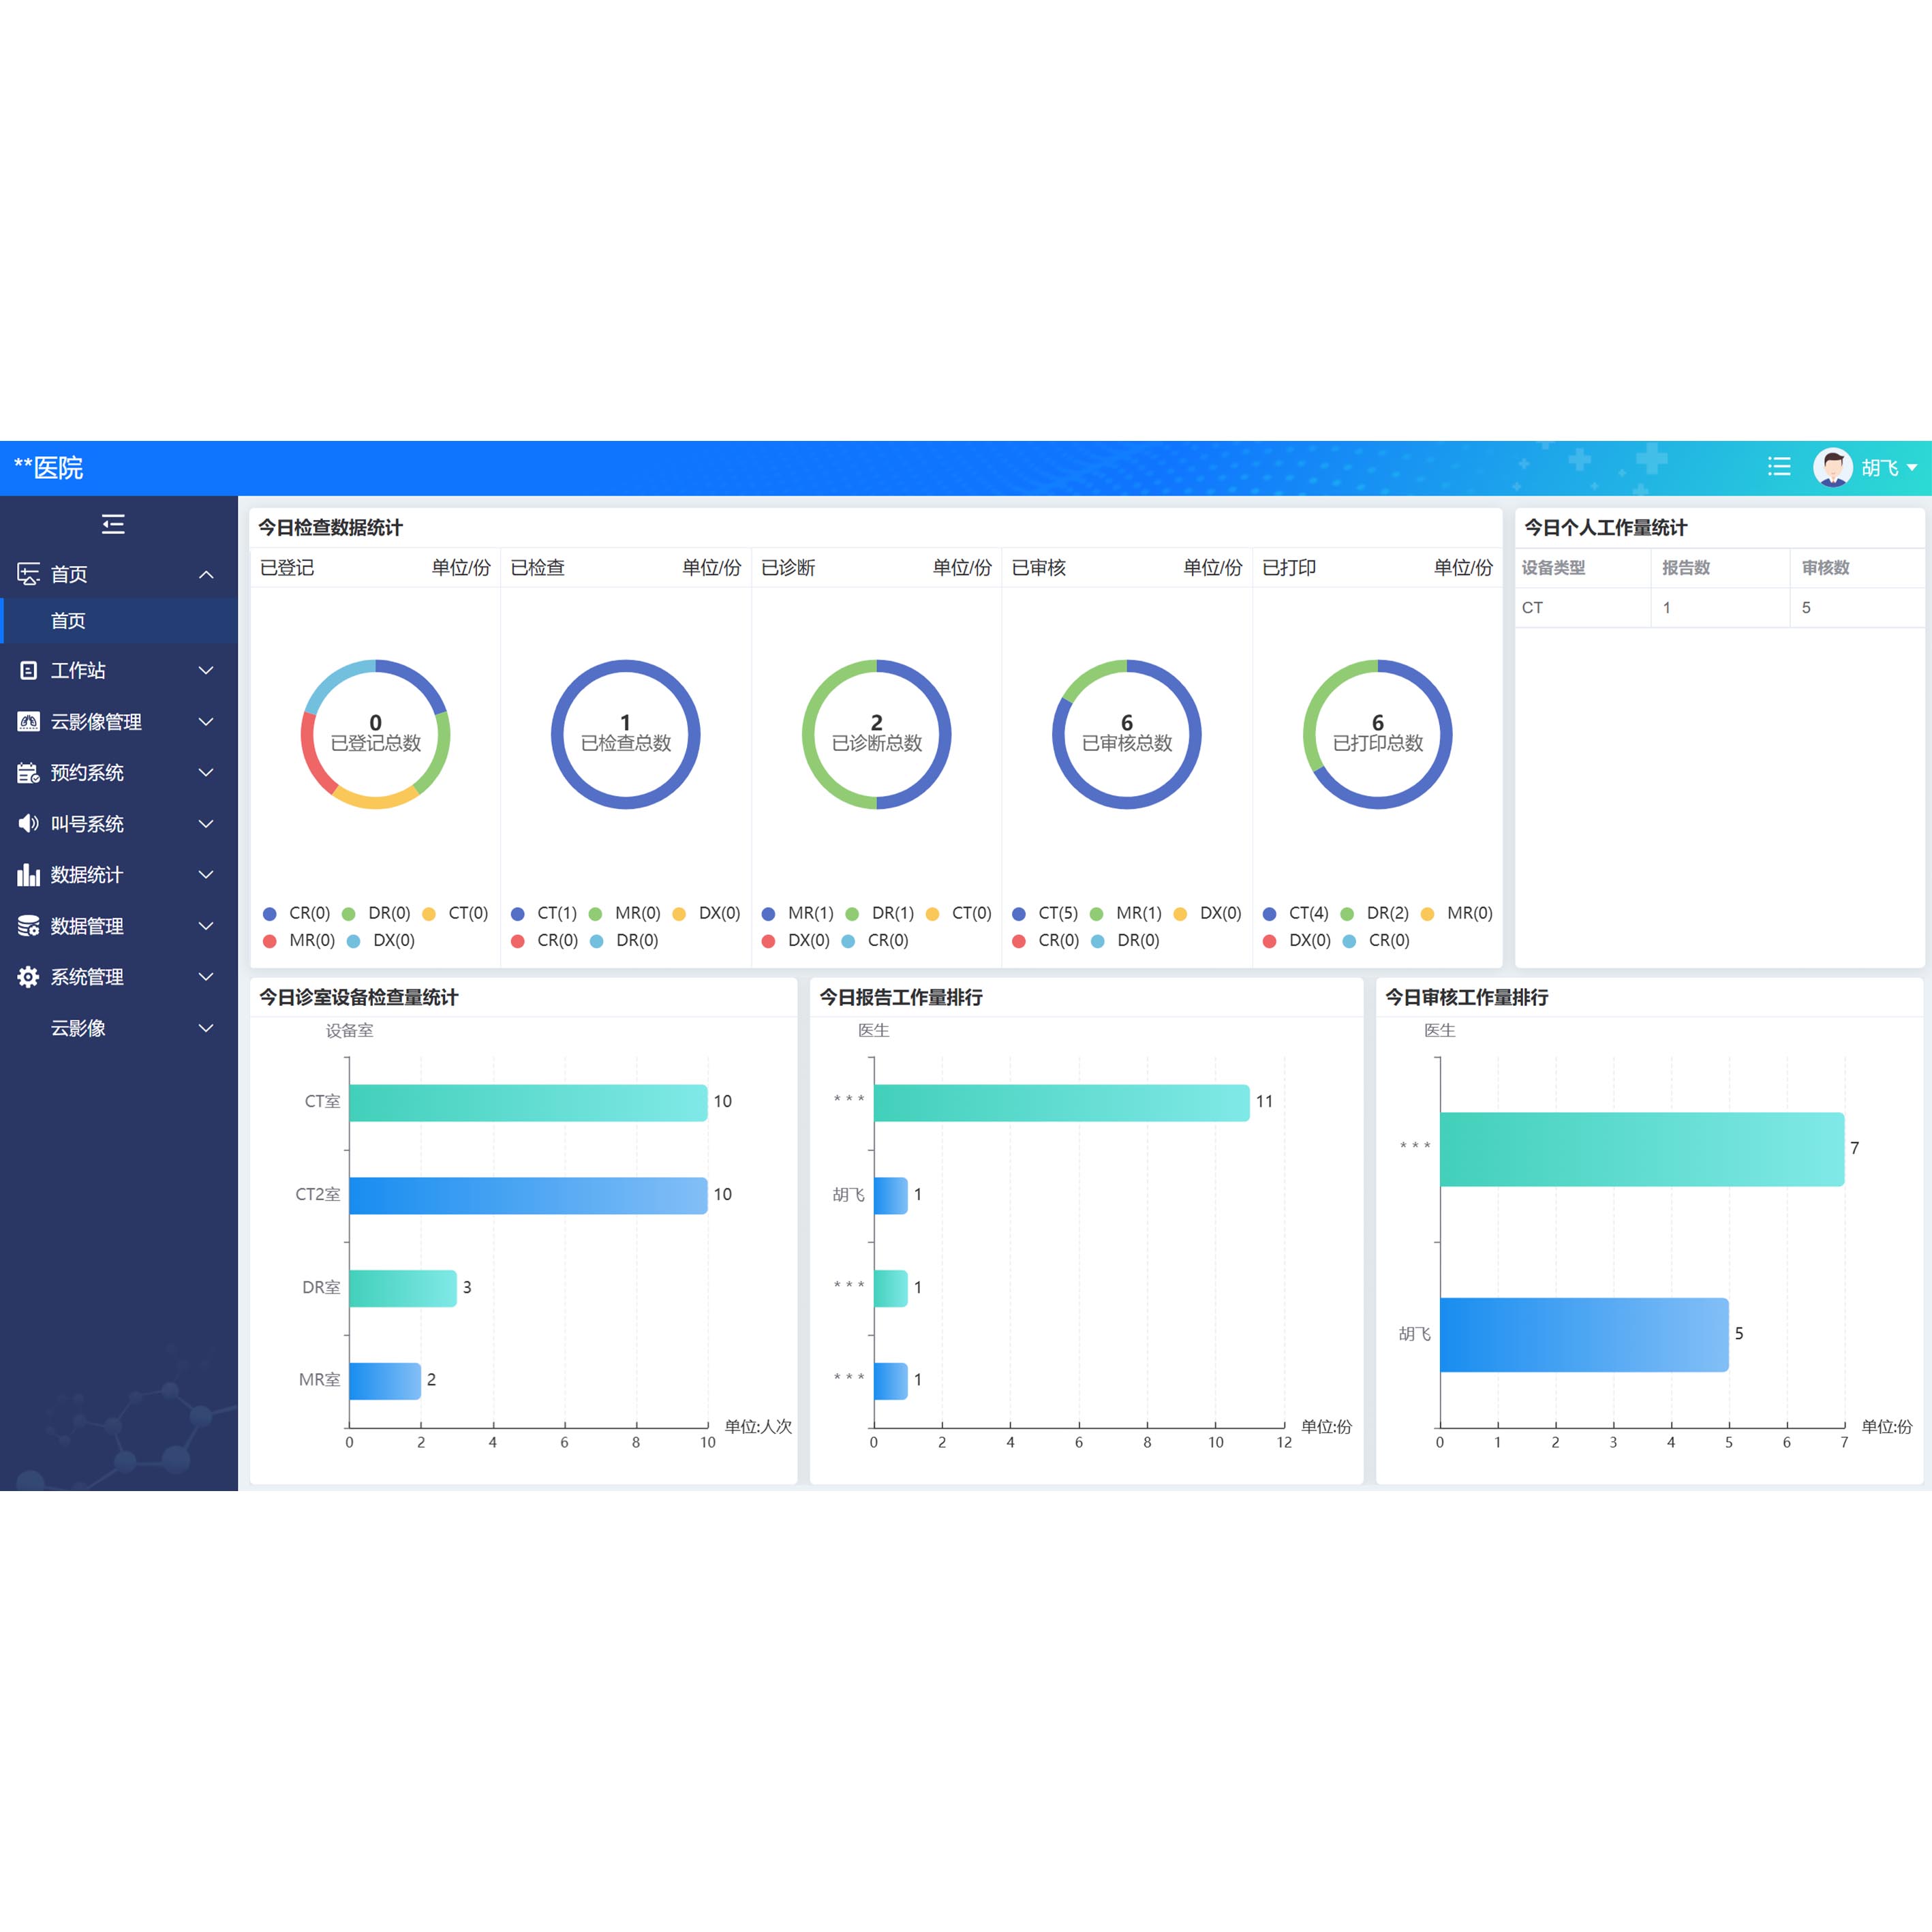Click the 云影像管理 lung image icon
The height and width of the screenshot is (1932, 1932).
[28, 722]
